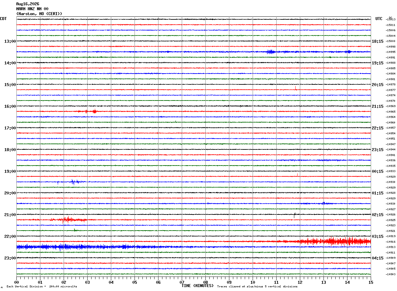Click the DC offset value -15000
This screenshot has height=291, width=397.
[x=390, y=41]
